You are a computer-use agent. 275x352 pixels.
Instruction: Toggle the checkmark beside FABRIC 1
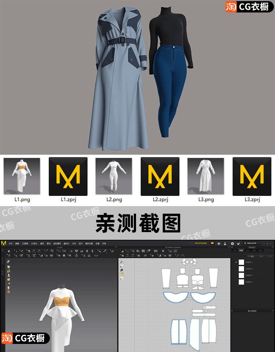236,262
